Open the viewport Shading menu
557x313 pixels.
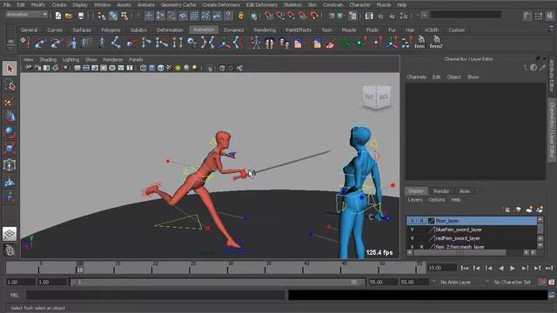coord(48,60)
